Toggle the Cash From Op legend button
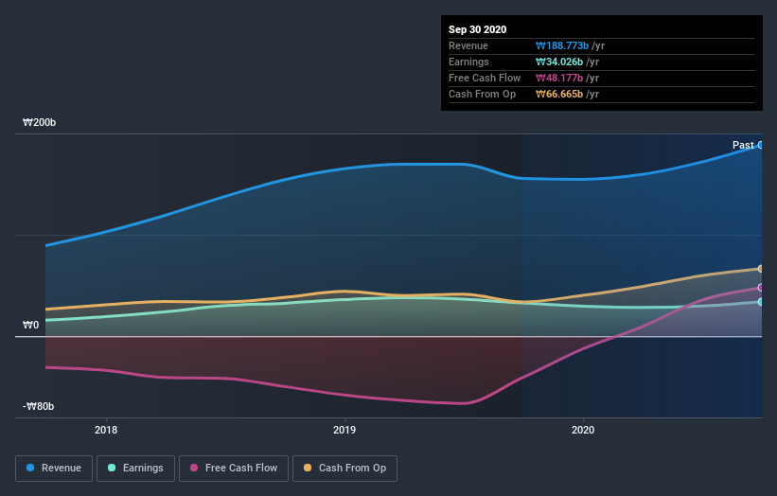The height and width of the screenshot is (496, 777). [x=344, y=469]
